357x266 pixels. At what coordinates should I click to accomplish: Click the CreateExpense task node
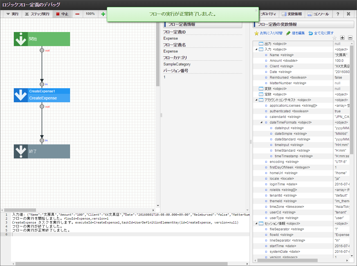click(x=42, y=95)
